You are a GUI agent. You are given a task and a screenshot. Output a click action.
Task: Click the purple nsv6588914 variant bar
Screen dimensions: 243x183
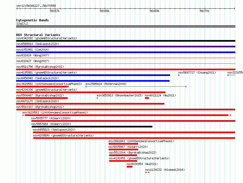point(126,47)
